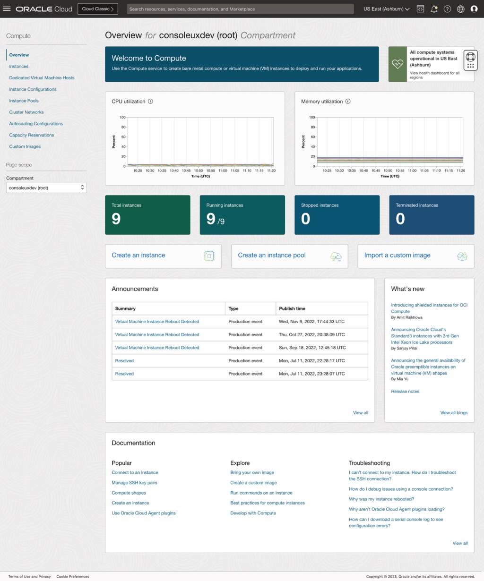
Task: Click the help question mark icon
Action: [447, 9]
